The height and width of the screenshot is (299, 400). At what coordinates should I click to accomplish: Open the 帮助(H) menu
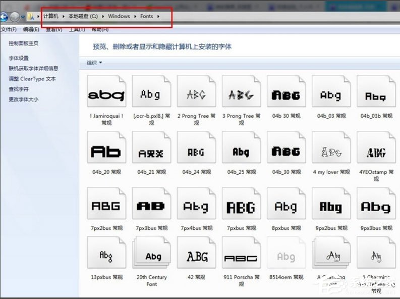[x=100, y=29]
